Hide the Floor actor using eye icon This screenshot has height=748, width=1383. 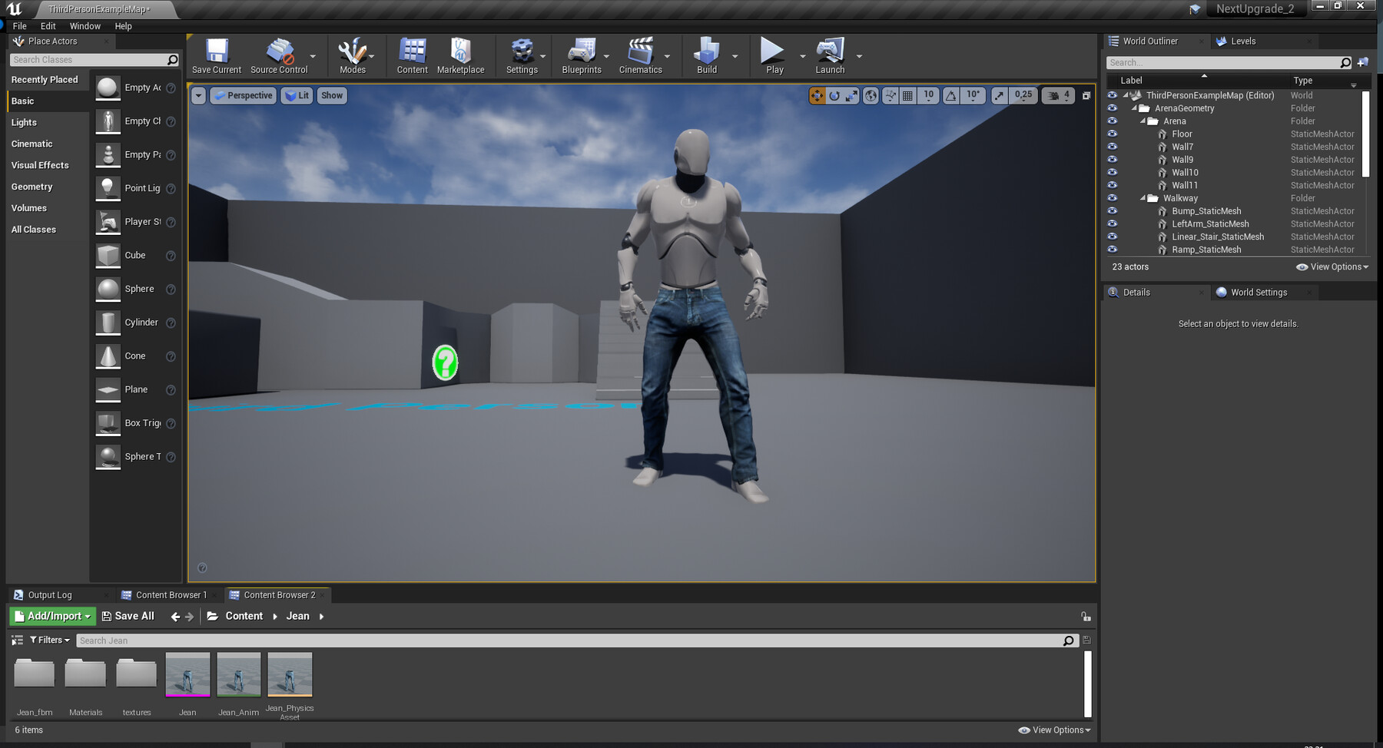[x=1112, y=134]
